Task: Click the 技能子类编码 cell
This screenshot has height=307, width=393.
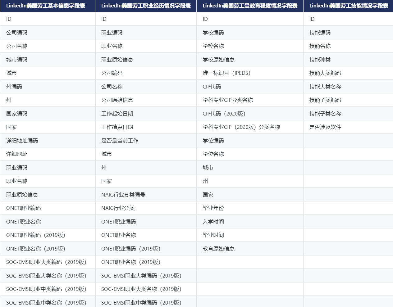Action: click(x=348, y=100)
